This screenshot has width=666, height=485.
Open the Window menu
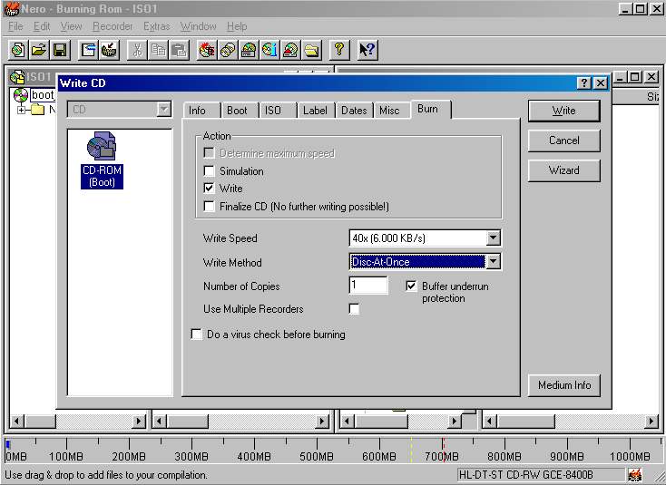click(x=199, y=26)
